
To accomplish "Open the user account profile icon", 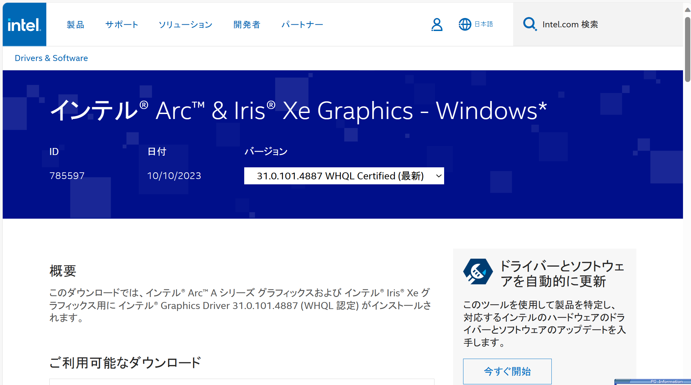I will 437,24.
